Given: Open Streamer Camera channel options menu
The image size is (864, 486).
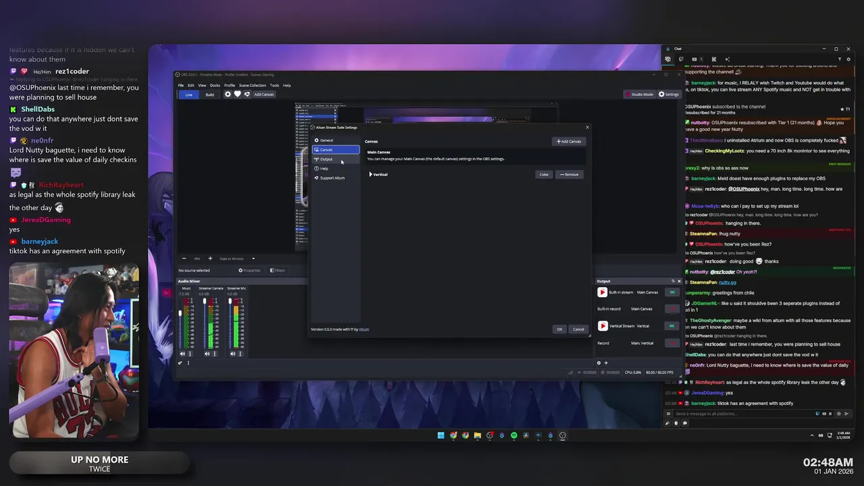Looking at the screenshot, I should pyautogui.click(x=215, y=354).
